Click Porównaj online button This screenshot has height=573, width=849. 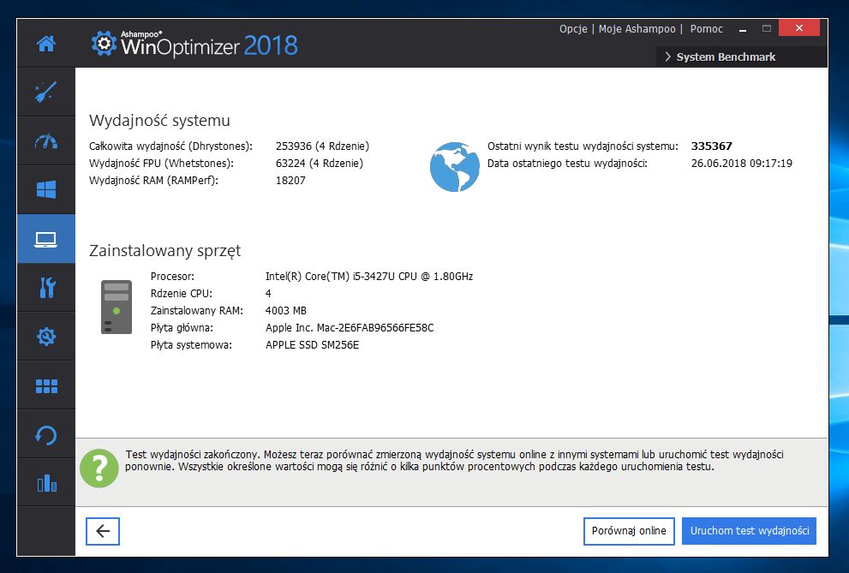click(x=629, y=531)
